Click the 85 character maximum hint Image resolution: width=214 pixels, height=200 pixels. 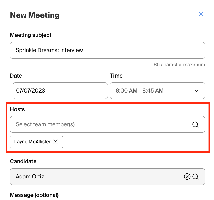pos(179,64)
